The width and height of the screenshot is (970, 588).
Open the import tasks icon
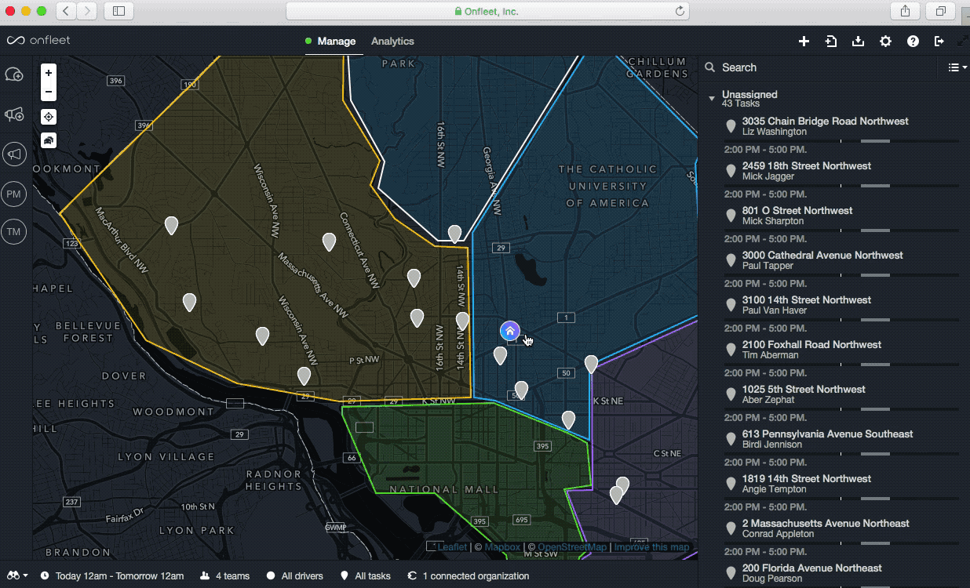[831, 42]
